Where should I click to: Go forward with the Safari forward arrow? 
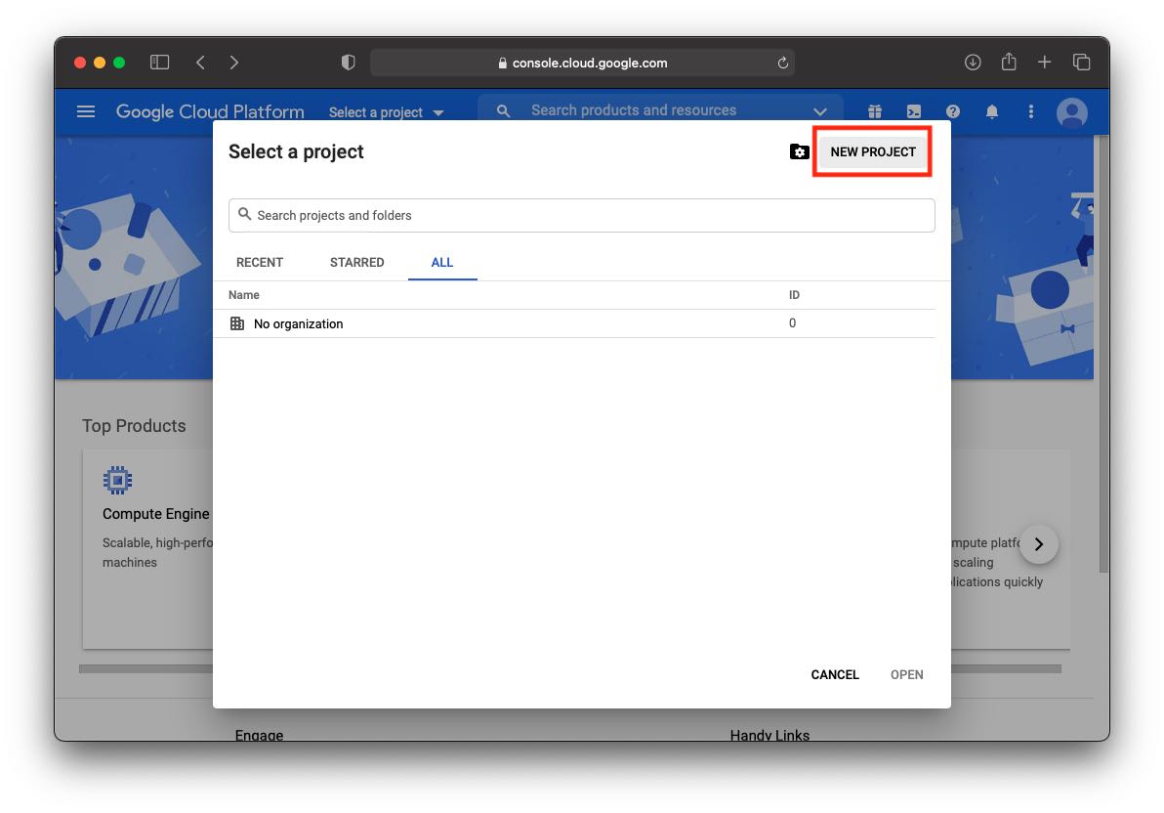233,63
